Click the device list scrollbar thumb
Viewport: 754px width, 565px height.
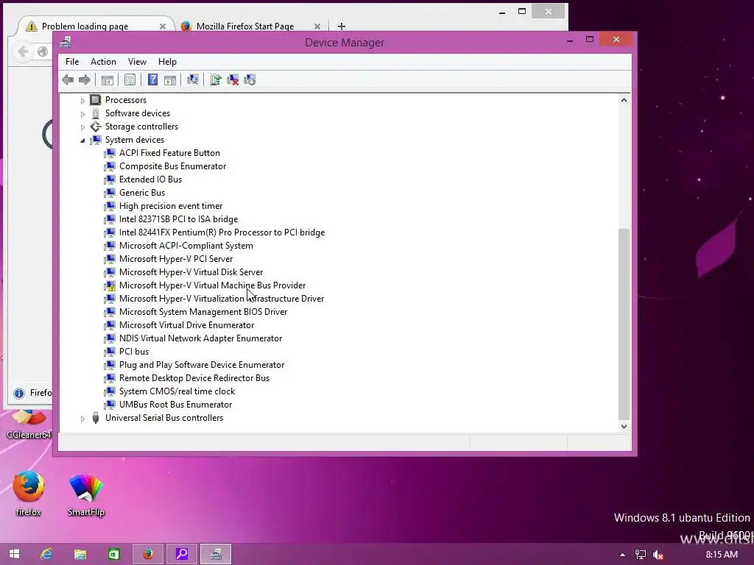pyautogui.click(x=624, y=324)
